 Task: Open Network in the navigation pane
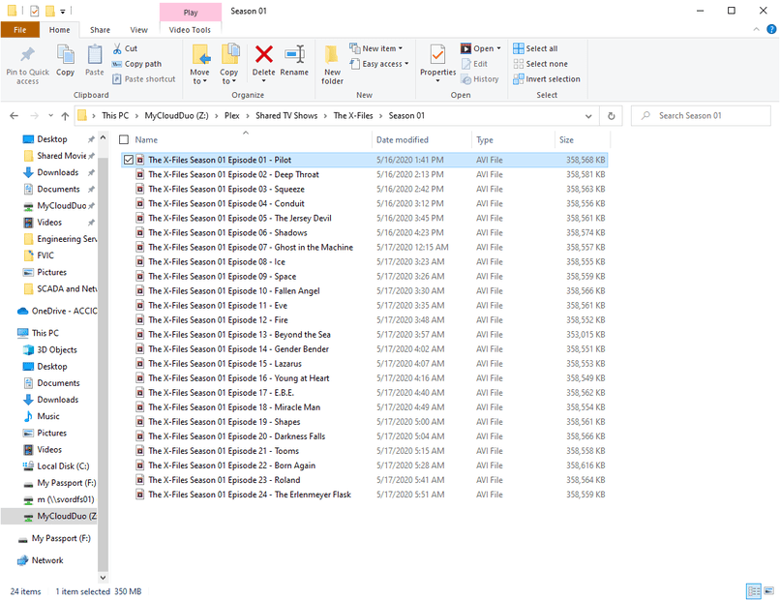[x=47, y=560]
